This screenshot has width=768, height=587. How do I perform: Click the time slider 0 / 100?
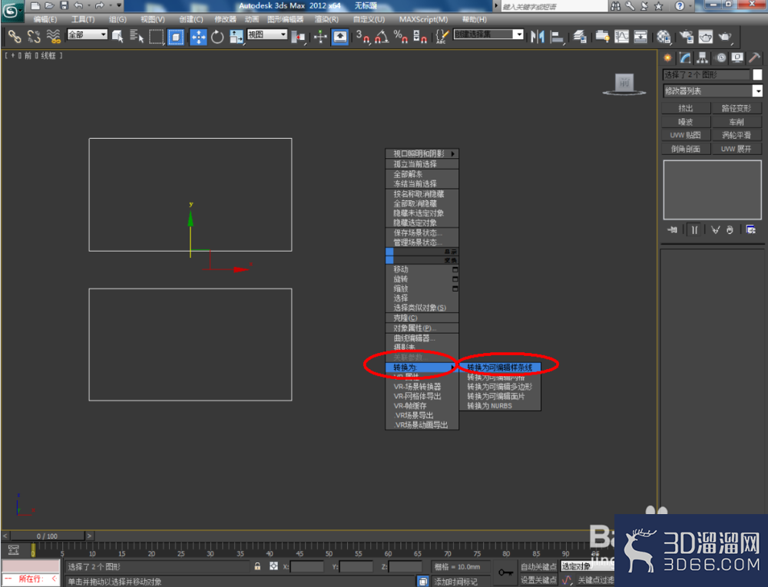click(x=48, y=536)
